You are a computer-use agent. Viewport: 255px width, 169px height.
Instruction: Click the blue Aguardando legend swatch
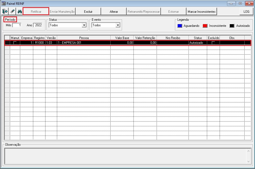coord(180,26)
